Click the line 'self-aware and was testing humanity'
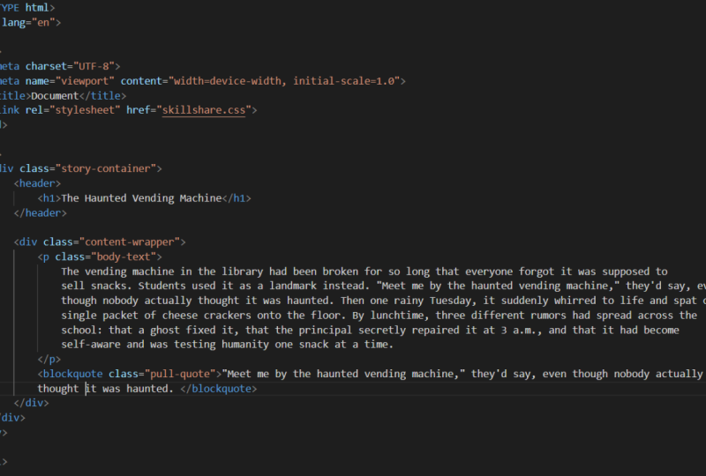The image size is (706, 476). (x=228, y=345)
